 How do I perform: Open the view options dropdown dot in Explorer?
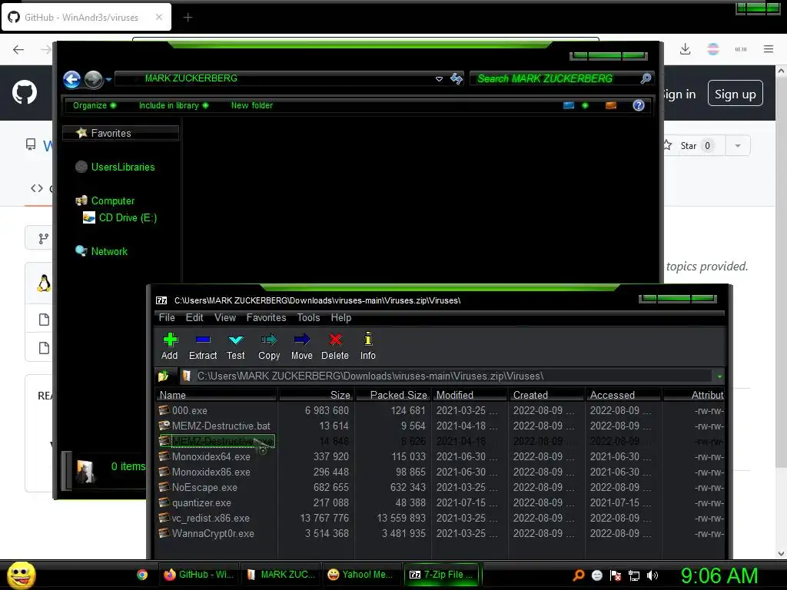[585, 105]
